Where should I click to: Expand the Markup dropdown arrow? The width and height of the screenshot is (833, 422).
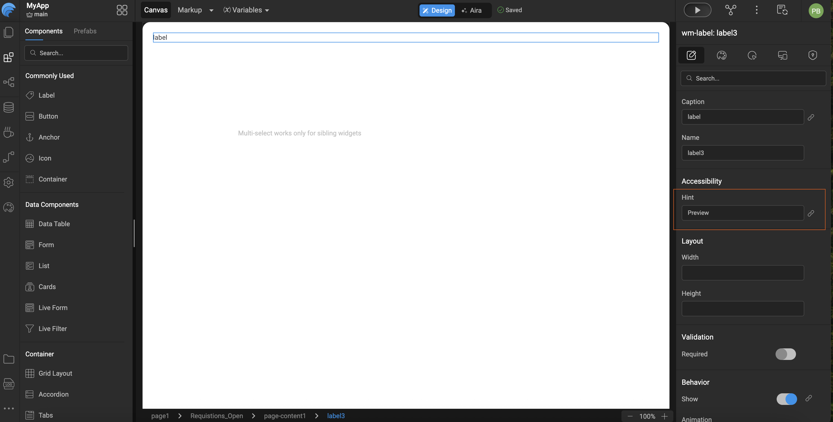211,10
